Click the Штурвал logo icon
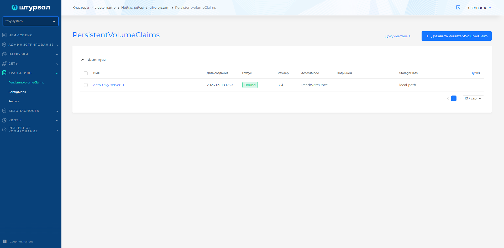 pos(15,8)
